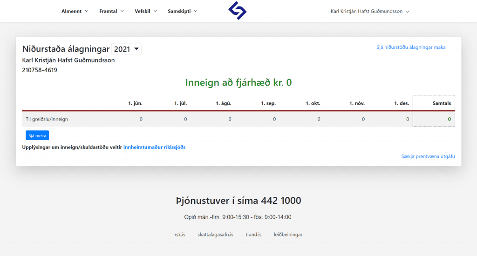Download via Sækja prentvæna útgáfu
This screenshot has width=477, height=256.
428,156
